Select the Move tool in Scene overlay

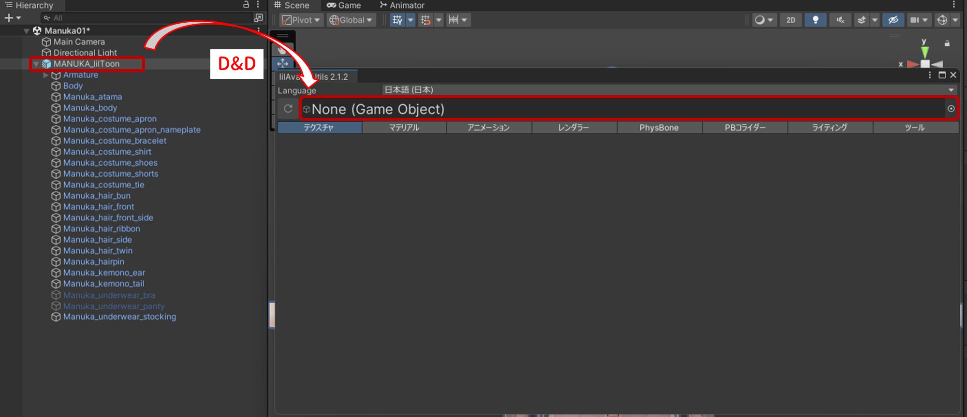point(283,63)
